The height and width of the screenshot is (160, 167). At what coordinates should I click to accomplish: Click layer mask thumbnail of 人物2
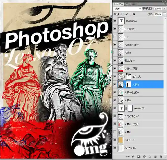(128, 84)
